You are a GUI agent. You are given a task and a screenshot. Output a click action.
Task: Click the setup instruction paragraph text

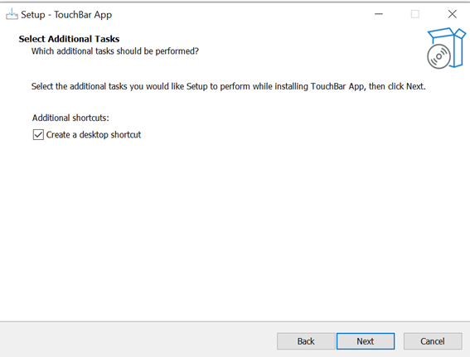point(229,86)
